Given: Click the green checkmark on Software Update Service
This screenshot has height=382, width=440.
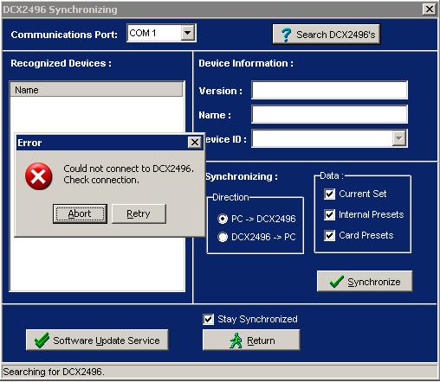Looking at the screenshot, I should (42, 341).
